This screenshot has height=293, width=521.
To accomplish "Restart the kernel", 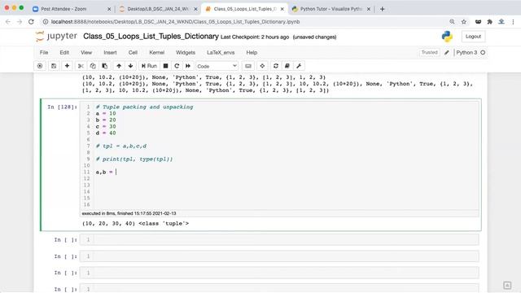I will 177,66.
